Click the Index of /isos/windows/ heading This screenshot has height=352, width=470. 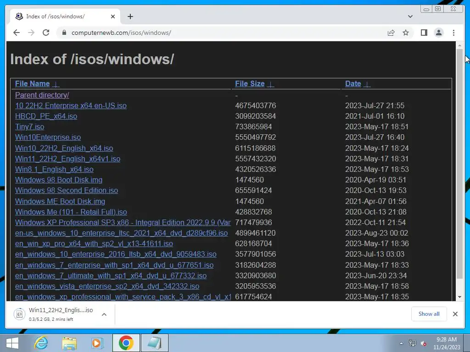pos(92,59)
